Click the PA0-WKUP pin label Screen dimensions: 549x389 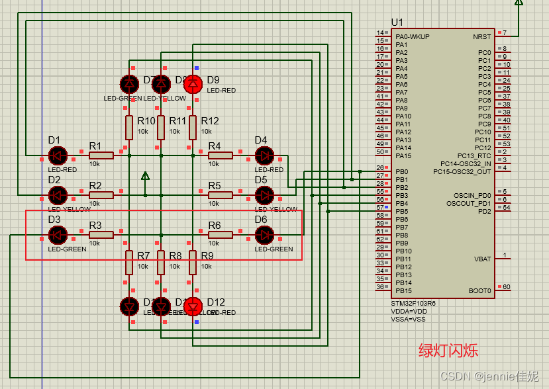click(x=413, y=37)
